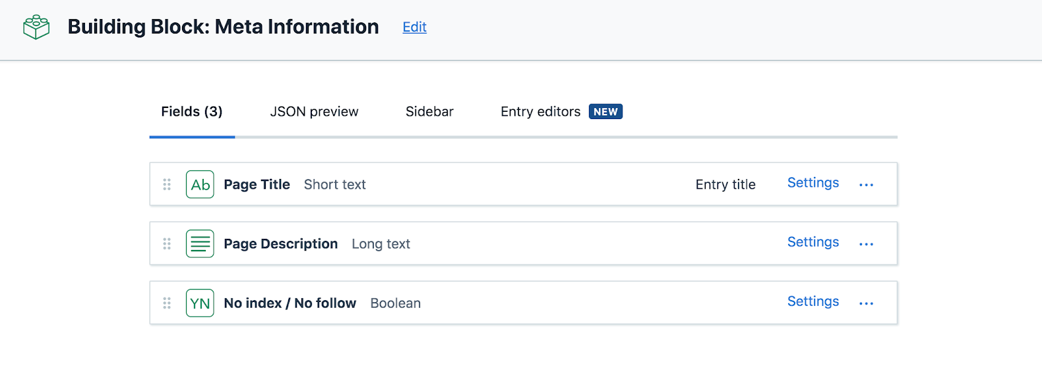Select the Fields (3) tab
Screen dimensions: 1042x381
coord(192,112)
